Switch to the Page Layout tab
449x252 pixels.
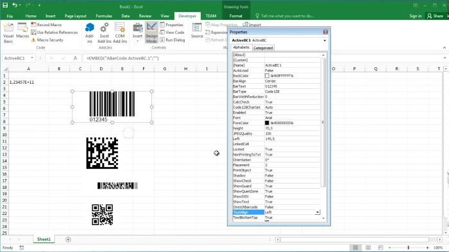click(x=75, y=16)
